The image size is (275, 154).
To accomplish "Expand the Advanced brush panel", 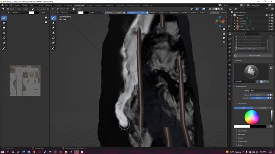I will (241, 134).
